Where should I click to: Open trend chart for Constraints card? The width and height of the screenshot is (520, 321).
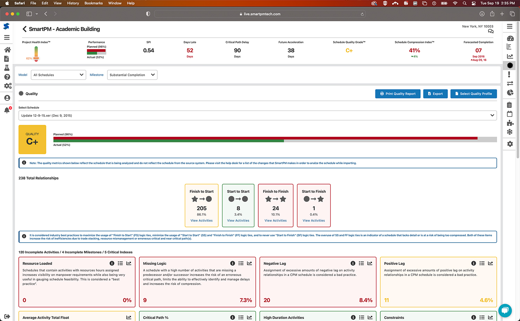pyautogui.click(x=491, y=318)
